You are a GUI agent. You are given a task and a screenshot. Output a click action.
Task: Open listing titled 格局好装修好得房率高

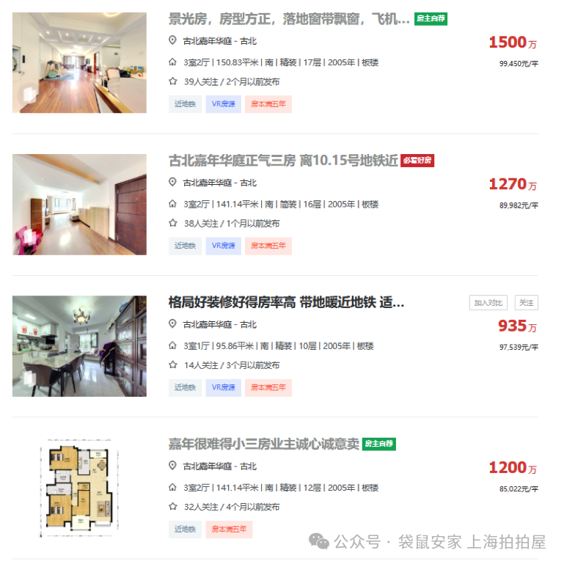(x=286, y=302)
